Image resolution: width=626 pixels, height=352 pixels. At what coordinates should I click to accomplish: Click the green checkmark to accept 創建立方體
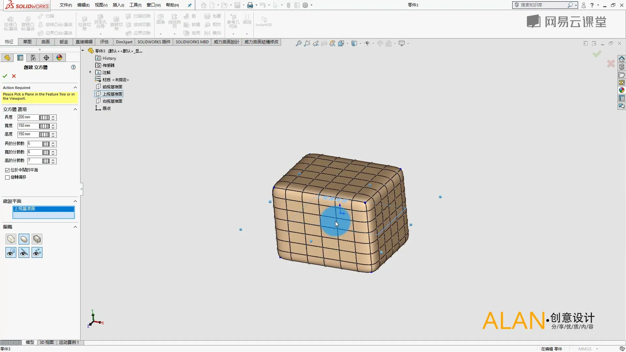click(x=5, y=76)
